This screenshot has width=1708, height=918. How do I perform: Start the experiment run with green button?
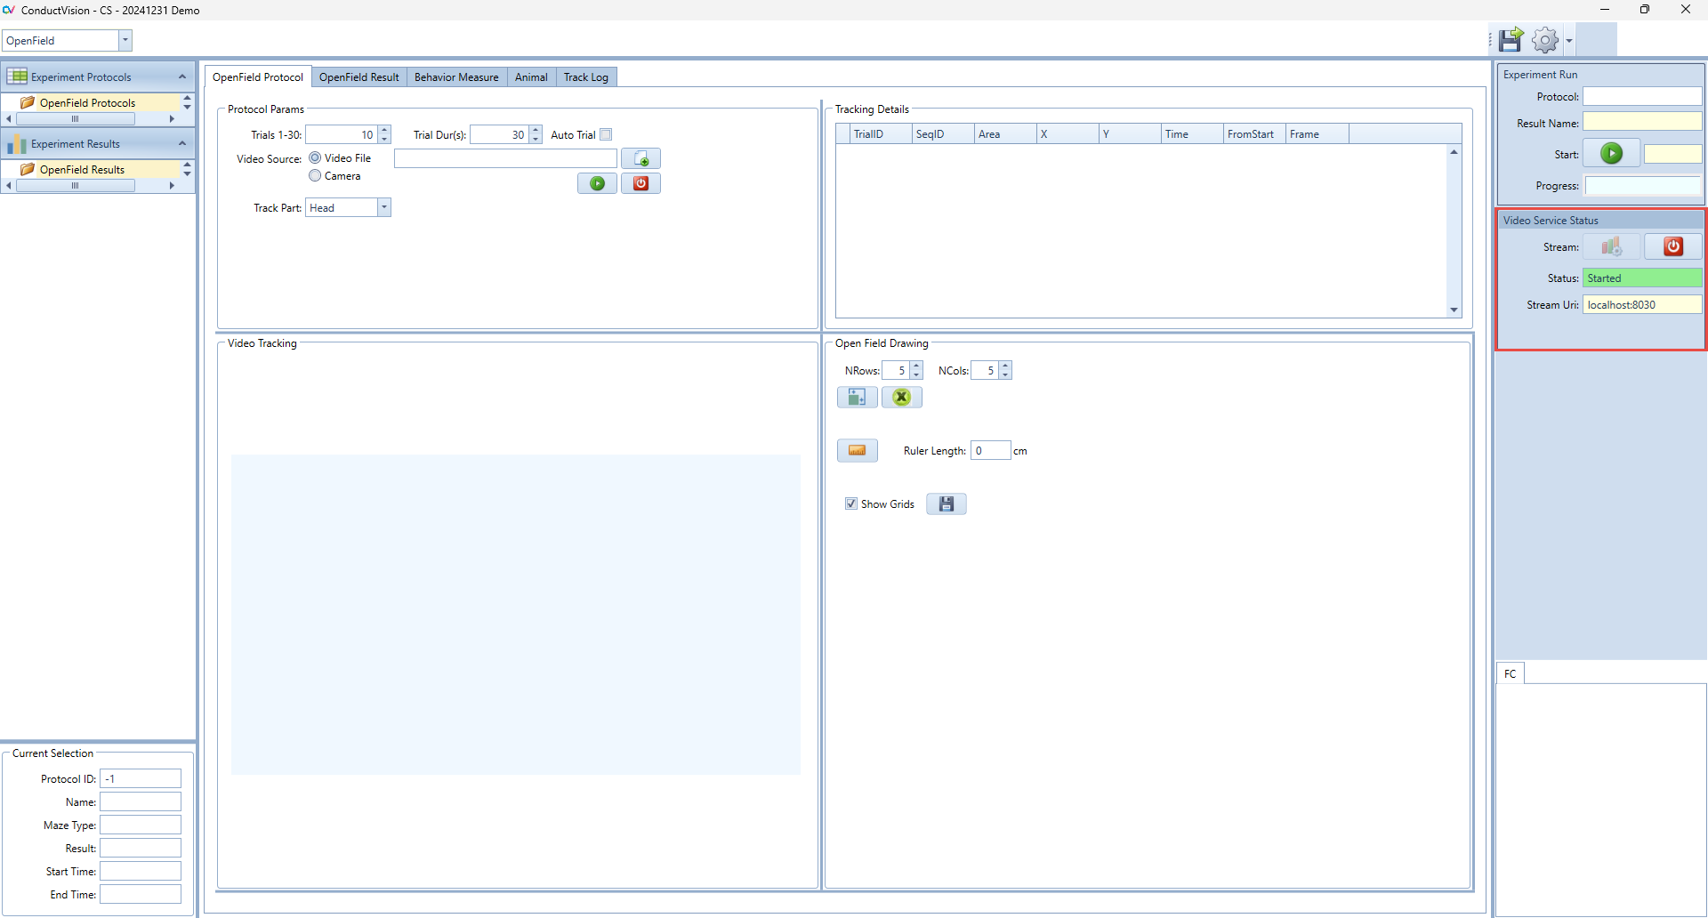click(x=1611, y=154)
